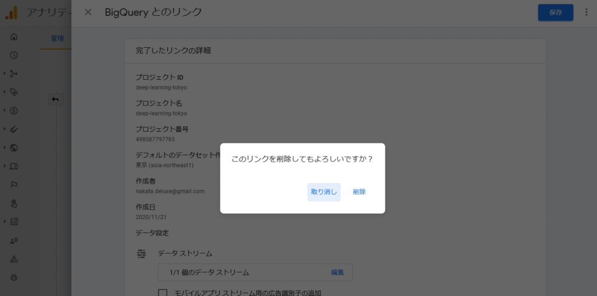Toggle モバイルアプリ ストリーム用の広告識別子 checkbox
This screenshot has width=597, height=296.
click(x=163, y=293)
